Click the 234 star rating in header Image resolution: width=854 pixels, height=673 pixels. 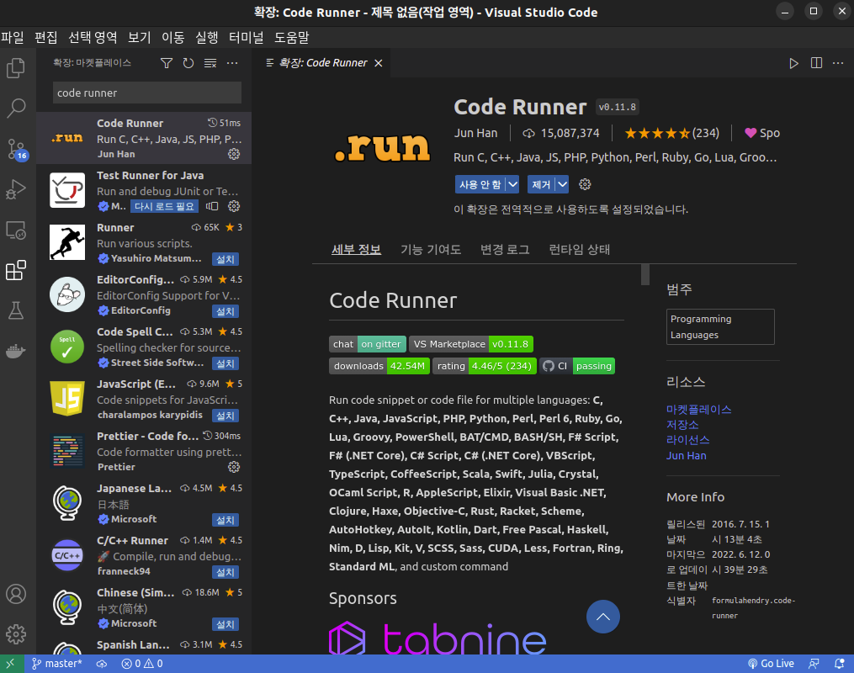[x=672, y=133]
